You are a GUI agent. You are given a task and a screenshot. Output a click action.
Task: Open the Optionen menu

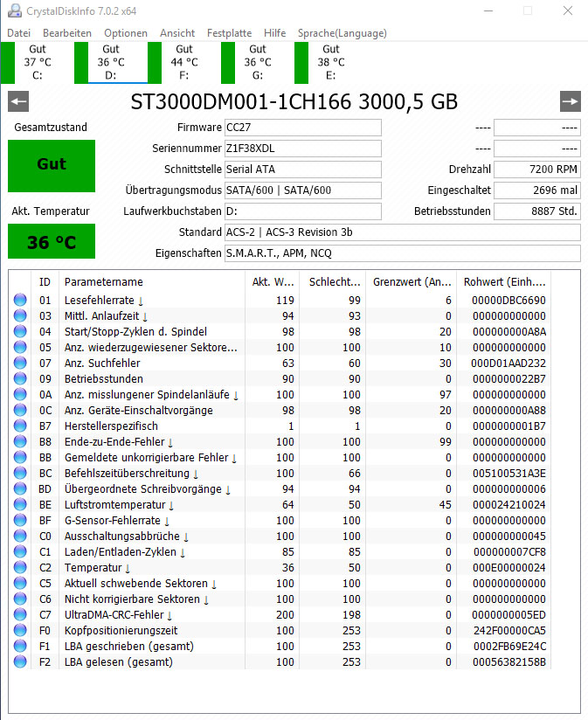point(126,33)
